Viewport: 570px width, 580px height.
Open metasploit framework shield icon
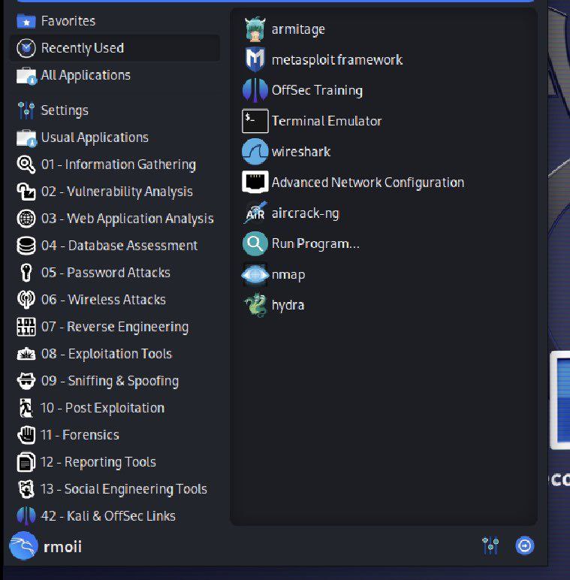pos(255,59)
